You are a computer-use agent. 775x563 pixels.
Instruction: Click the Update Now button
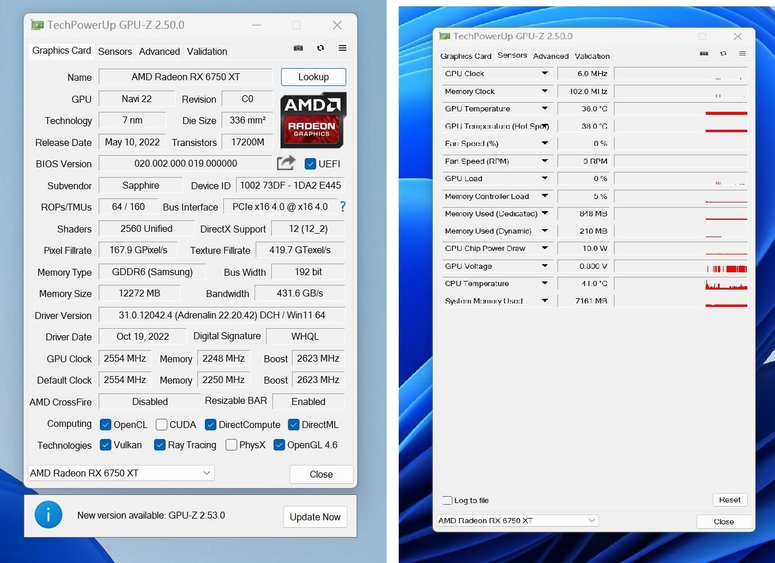coord(315,517)
